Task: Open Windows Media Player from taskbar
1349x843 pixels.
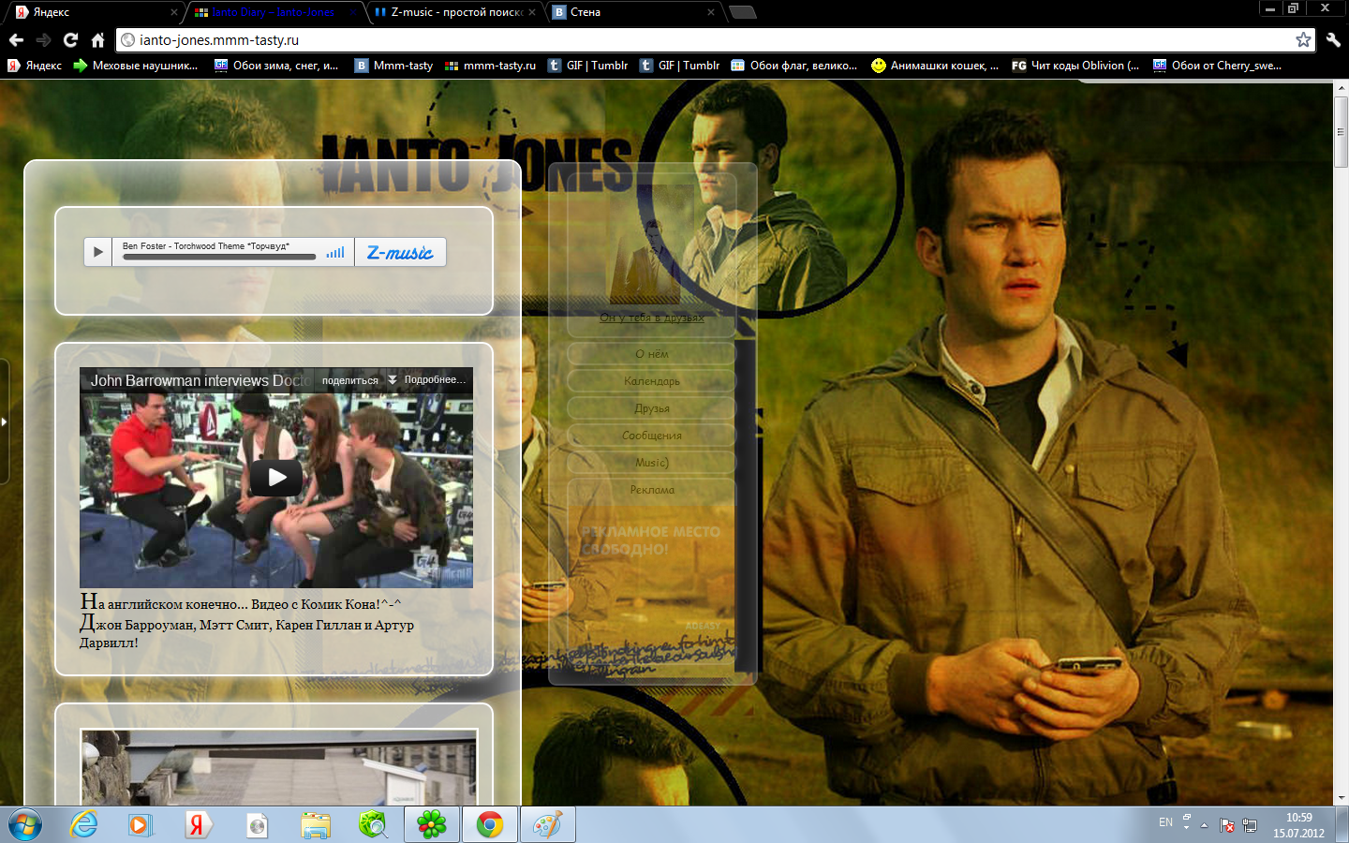Action: pyautogui.click(x=141, y=825)
